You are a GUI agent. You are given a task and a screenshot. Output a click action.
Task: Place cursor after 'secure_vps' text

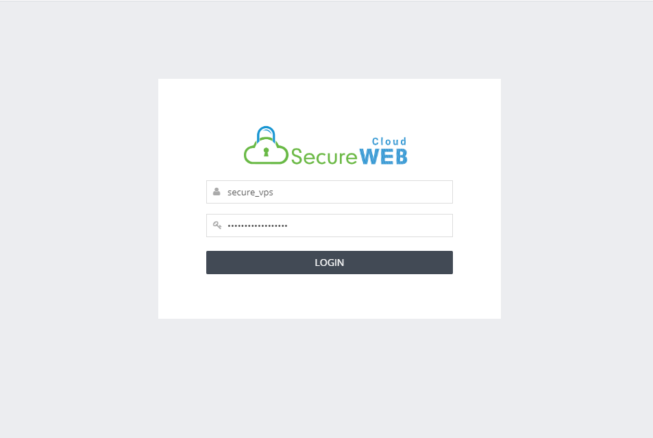(x=274, y=192)
